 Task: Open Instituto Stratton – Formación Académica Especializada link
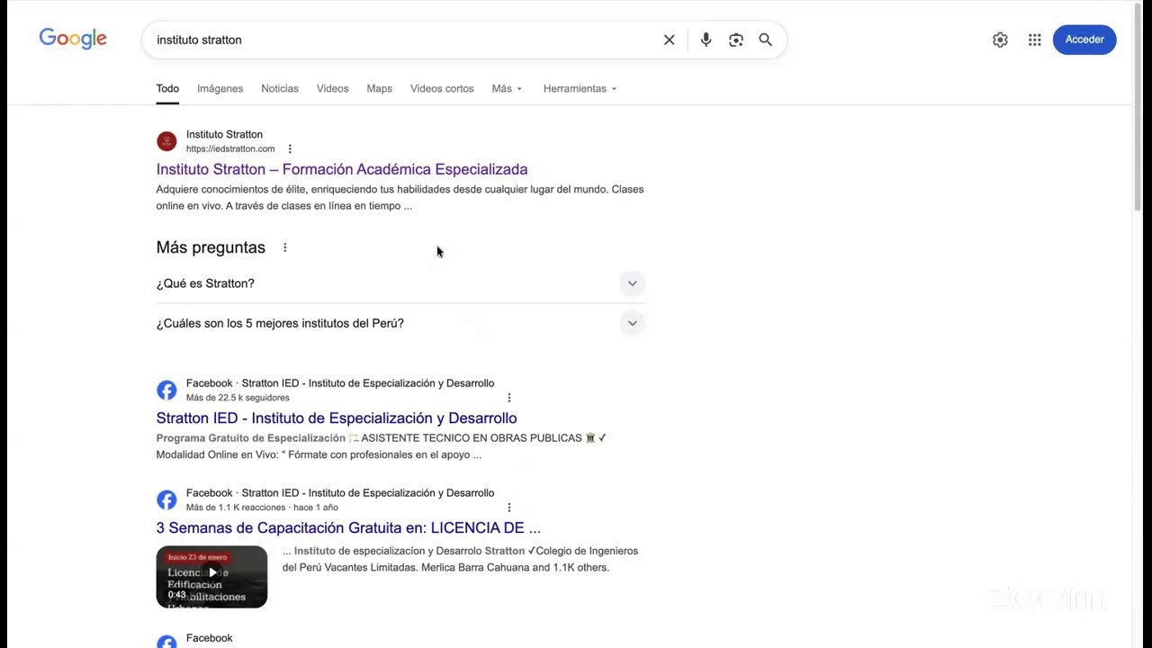click(342, 169)
